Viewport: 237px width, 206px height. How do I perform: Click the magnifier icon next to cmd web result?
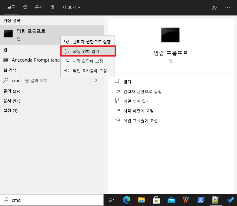point(6,80)
